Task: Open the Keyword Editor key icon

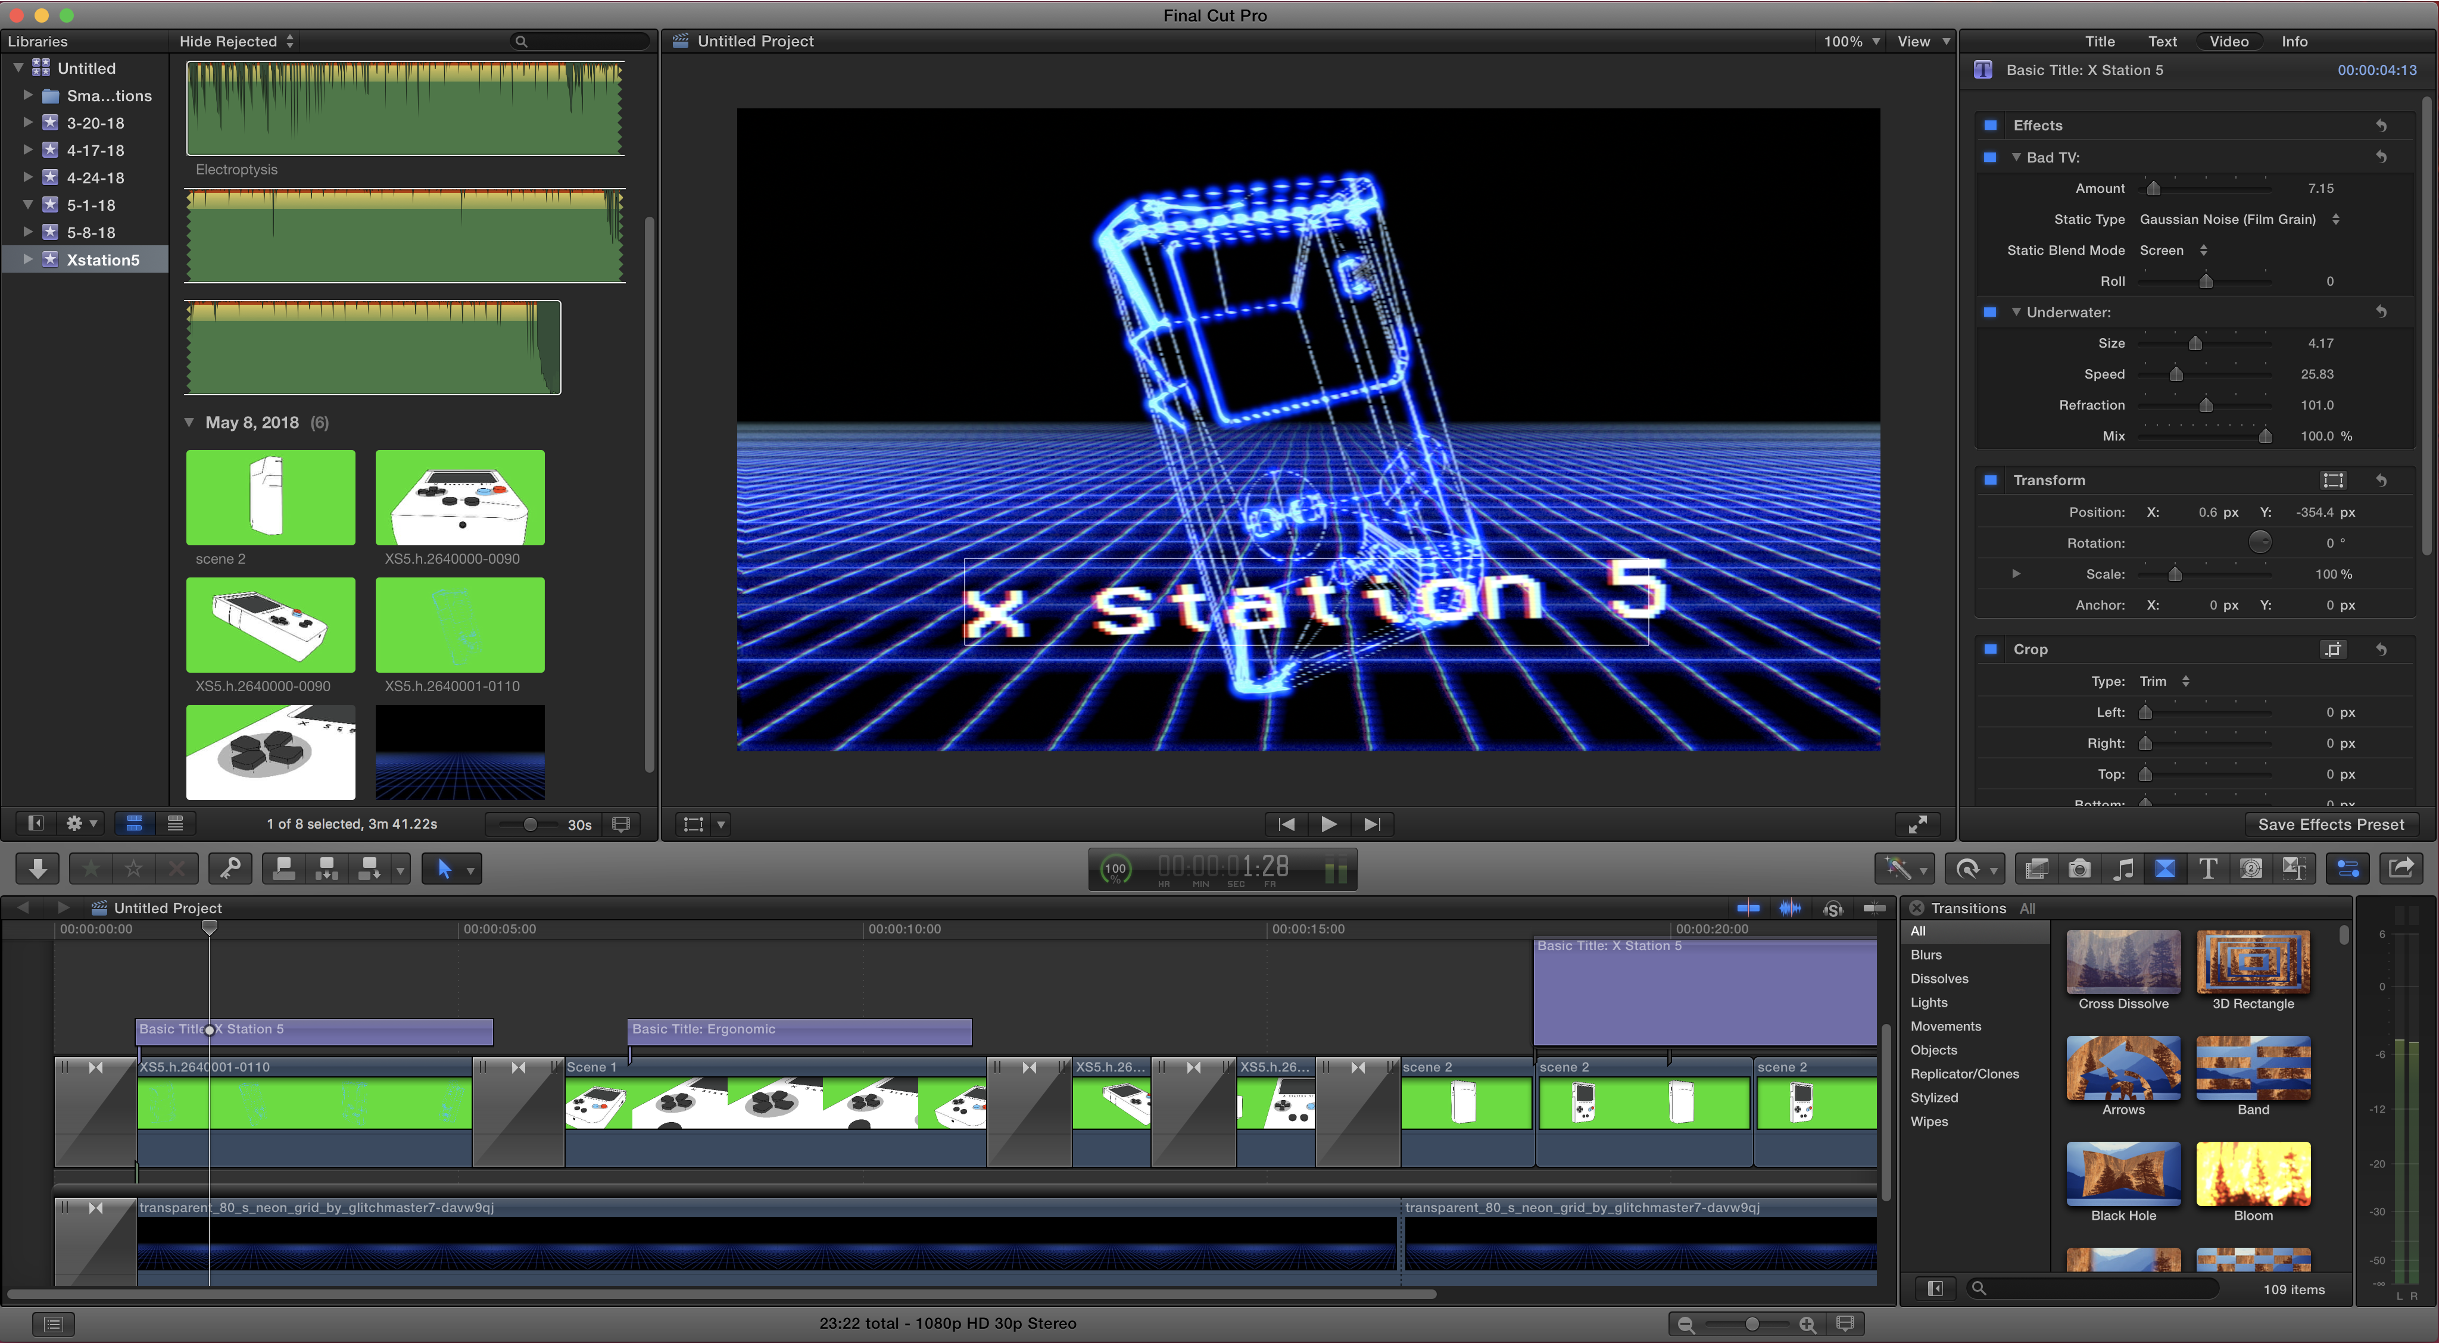Action: point(230,868)
